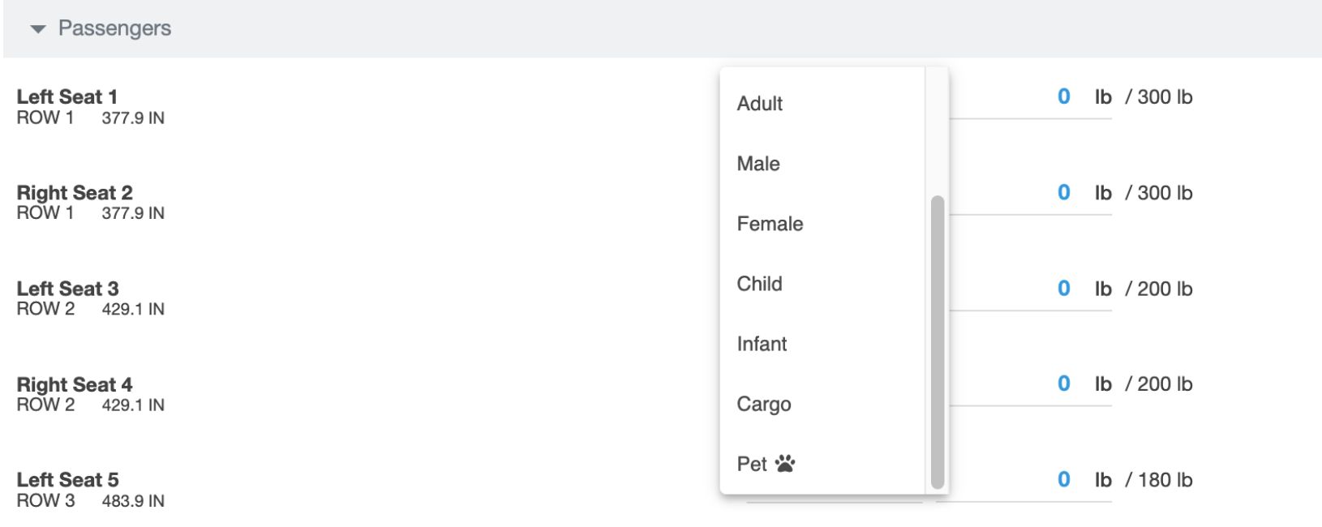Screen dimensions: 1322x527
Task: Edit Right Seat 2 weight value
Action: (x=1063, y=192)
